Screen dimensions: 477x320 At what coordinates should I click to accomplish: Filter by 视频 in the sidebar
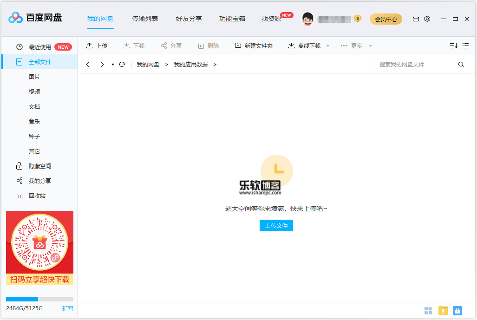pos(34,92)
